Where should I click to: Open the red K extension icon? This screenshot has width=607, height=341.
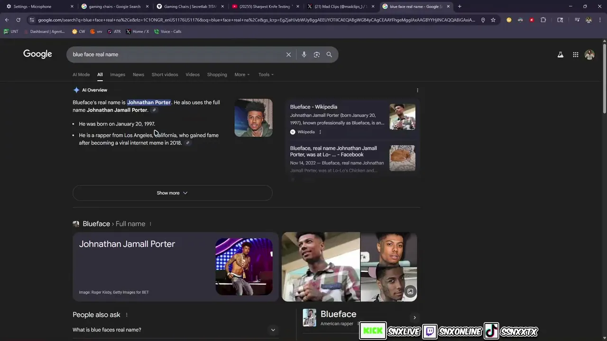coord(532,20)
